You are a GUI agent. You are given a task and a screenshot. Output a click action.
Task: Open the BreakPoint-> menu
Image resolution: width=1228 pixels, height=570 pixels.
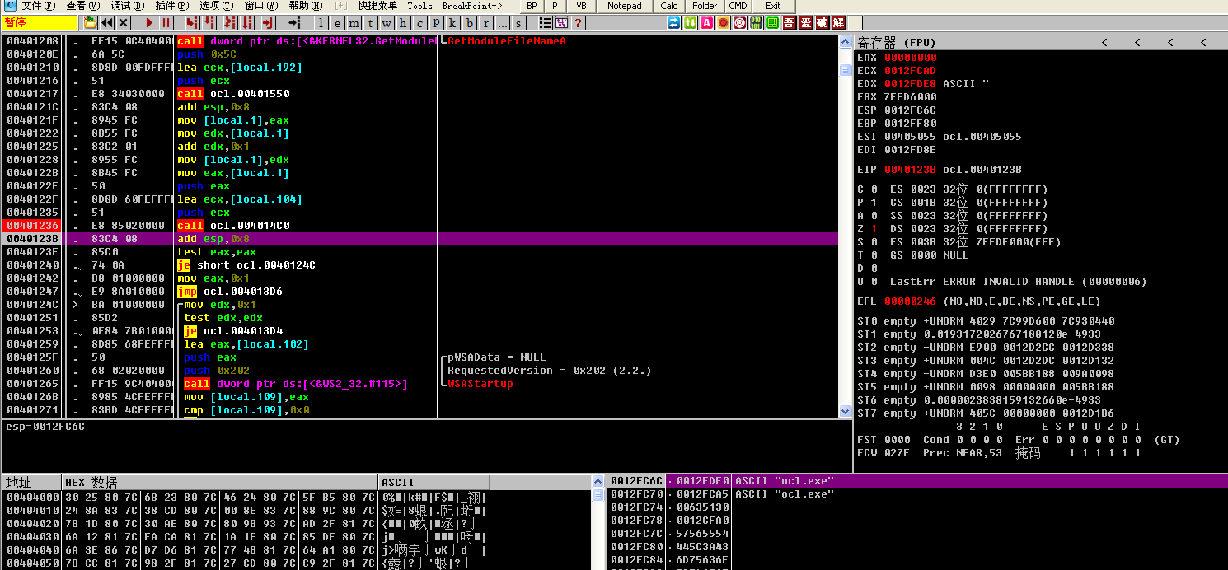pos(472,6)
